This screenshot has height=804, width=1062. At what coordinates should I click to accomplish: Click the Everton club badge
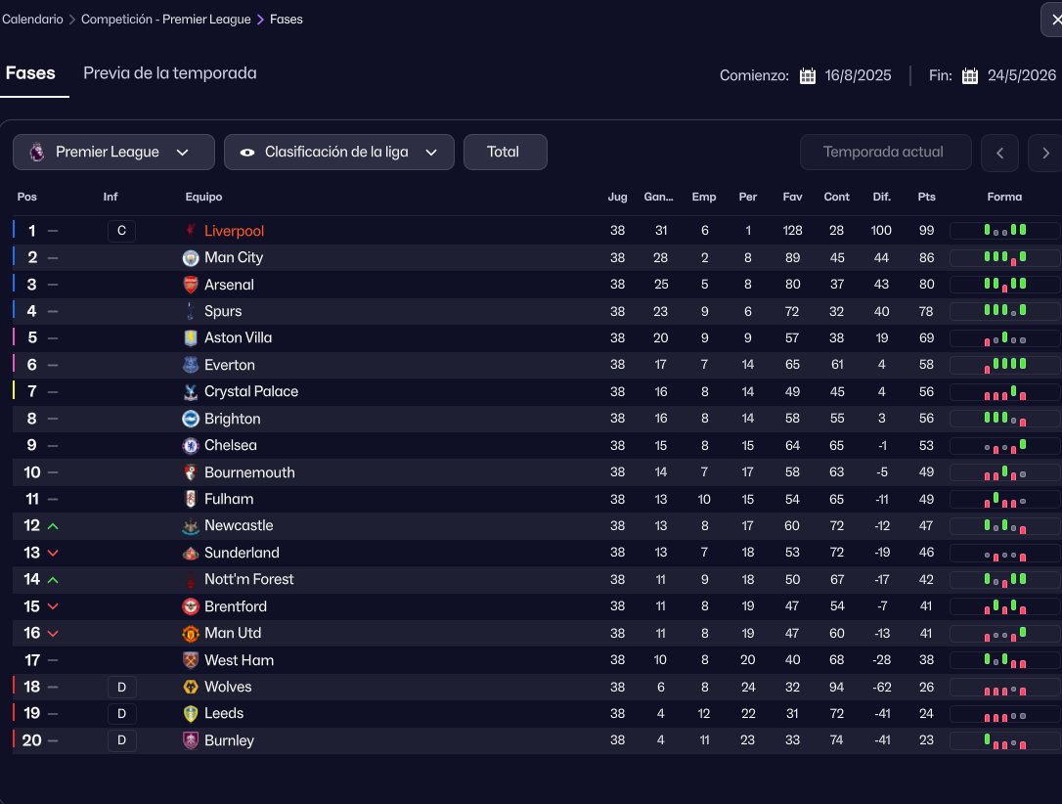click(191, 365)
